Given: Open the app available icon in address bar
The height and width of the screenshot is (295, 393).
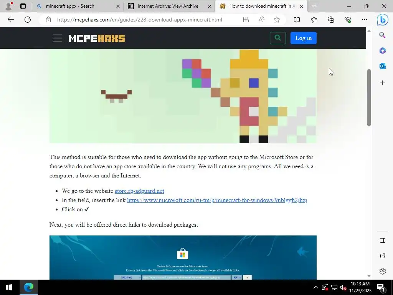Looking at the screenshot, I should 246,20.
